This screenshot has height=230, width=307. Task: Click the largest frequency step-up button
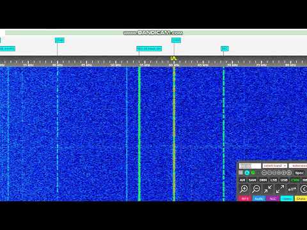(289, 172)
